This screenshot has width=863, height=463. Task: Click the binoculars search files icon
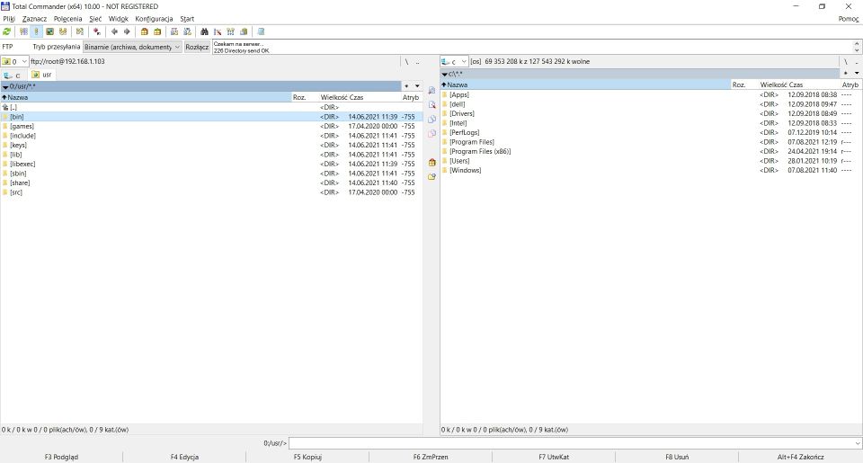(x=205, y=31)
